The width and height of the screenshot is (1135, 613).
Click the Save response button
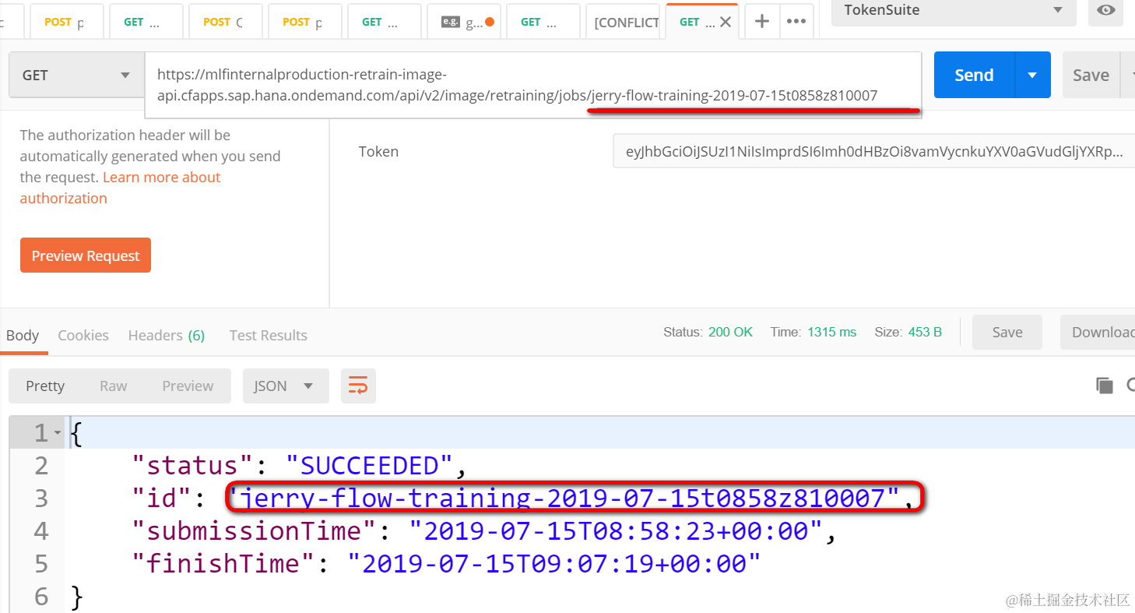[x=1007, y=333]
